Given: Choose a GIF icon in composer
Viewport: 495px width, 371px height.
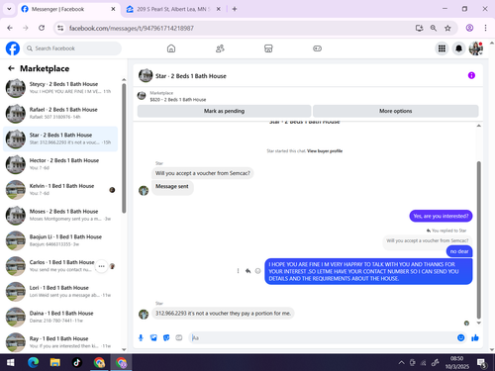Looking at the screenshot, I should [x=179, y=337].
